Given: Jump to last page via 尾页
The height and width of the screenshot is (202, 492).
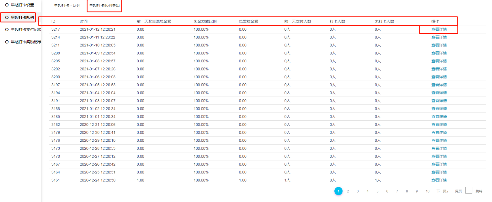Looking at the screenshot, I should 458,191.
